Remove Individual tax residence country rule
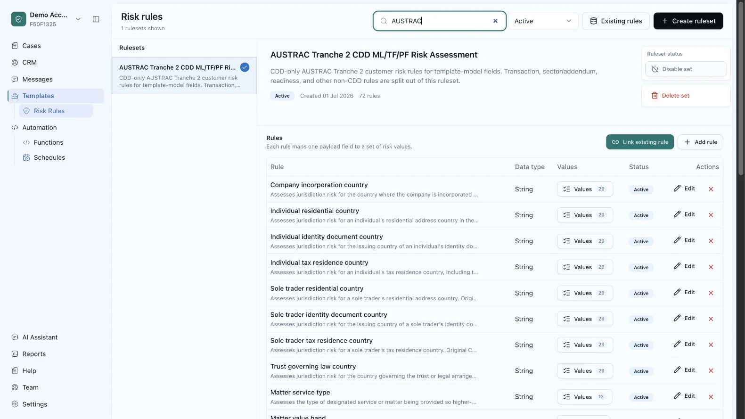Screen dimensions: 745x419 coord(711,267)
